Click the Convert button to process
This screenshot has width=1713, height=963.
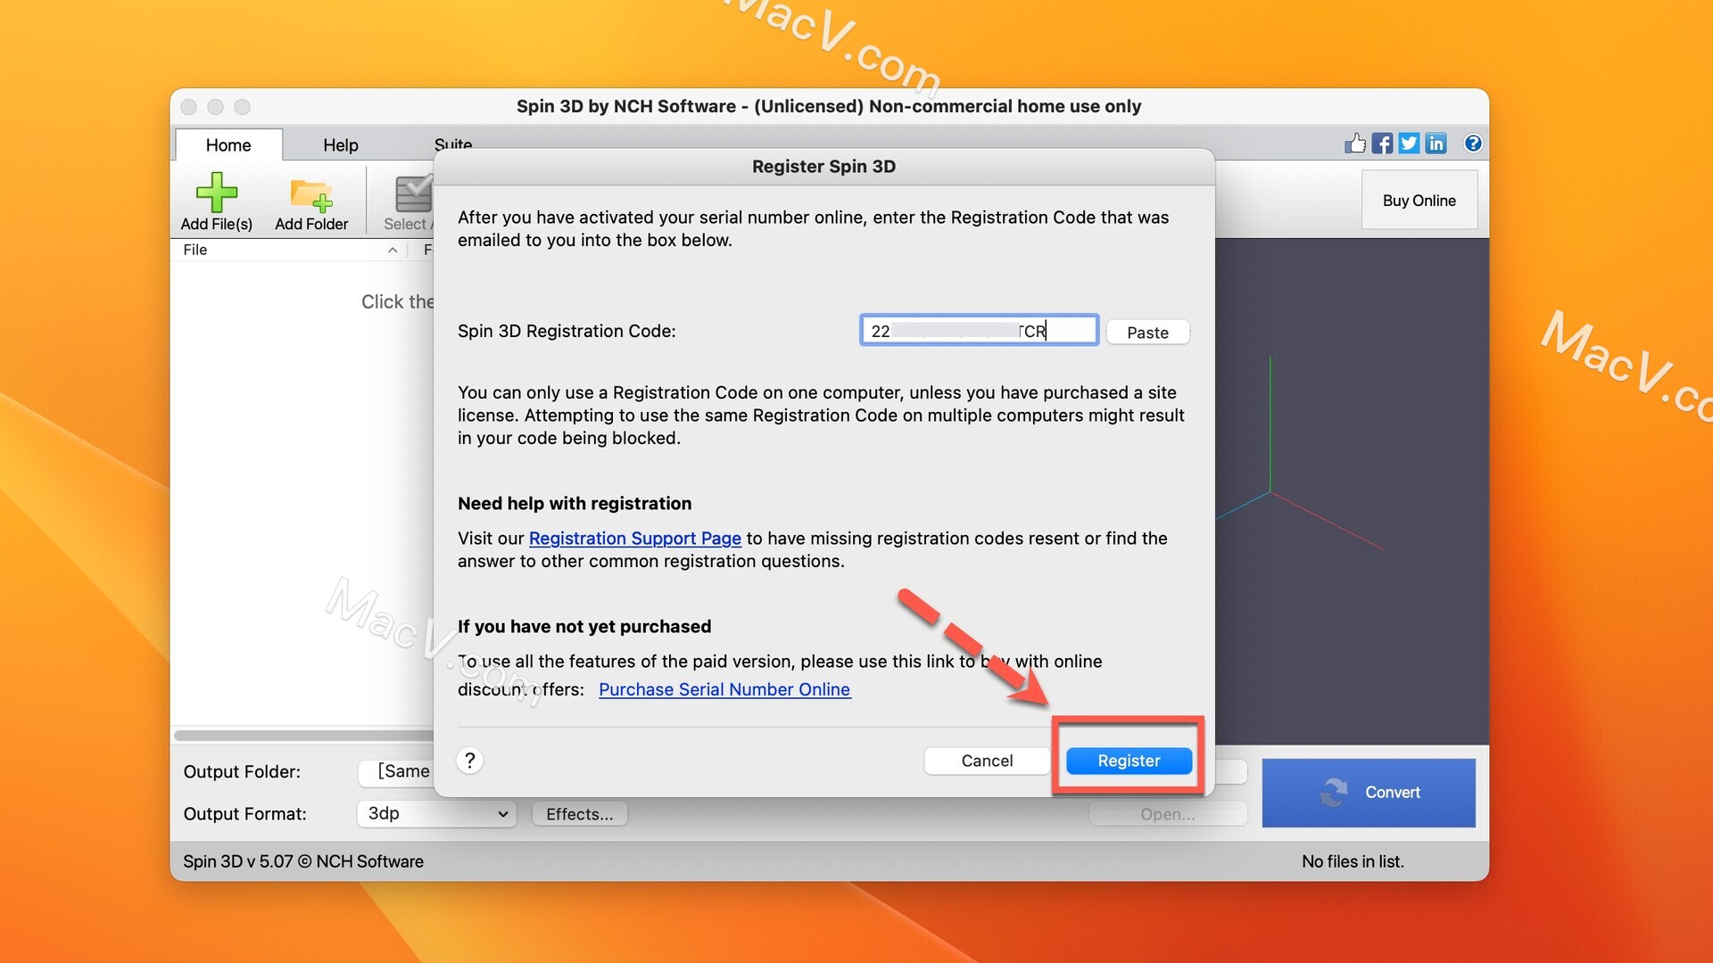point(1369,793)
